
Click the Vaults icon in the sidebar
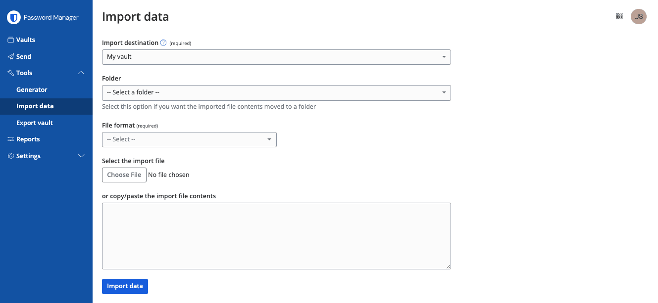click(x=10, y=40)
